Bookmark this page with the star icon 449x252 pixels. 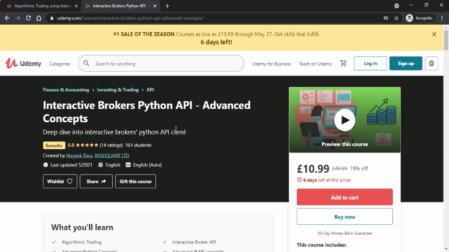(x=396, y=18)
